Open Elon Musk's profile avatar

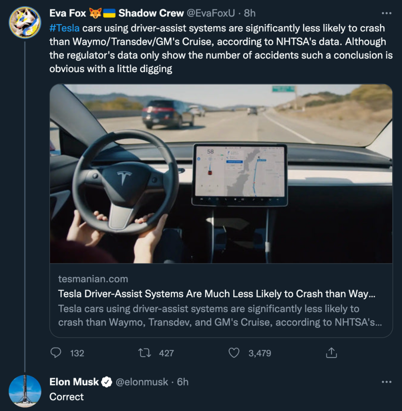25,391
